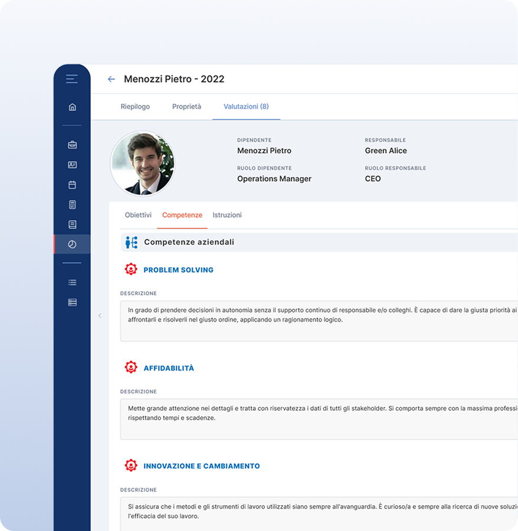Click the stacked rows icon at sidebar bottom
Image resolution: width=518 pixels, height=531 pixels.
pyautogui.click(x=71, y=301)
